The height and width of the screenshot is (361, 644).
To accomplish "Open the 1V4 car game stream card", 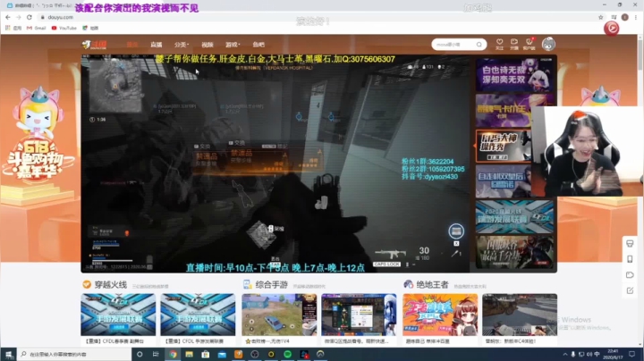I will 279,319.
